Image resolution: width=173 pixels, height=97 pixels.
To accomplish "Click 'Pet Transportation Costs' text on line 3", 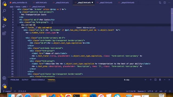I will pos(34,15).
